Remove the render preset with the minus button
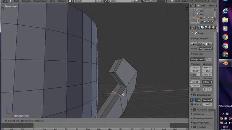The height and width of the screenshot is (130, 232). point(211,59)
